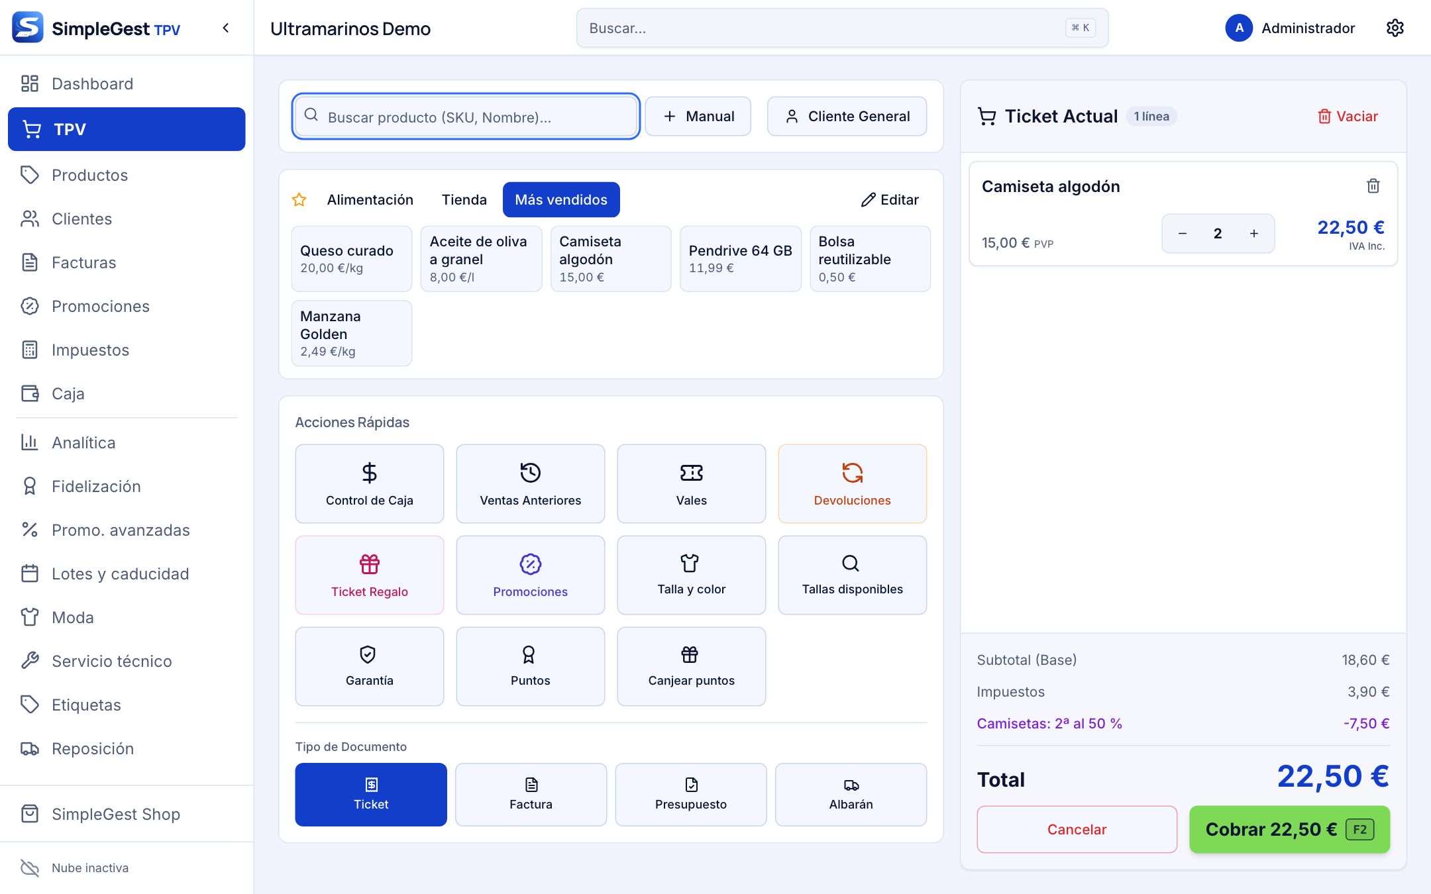The image size is (1431, 894).
Task: Add Queso curado product to the ticket
Action: click(x=352, y=258)
